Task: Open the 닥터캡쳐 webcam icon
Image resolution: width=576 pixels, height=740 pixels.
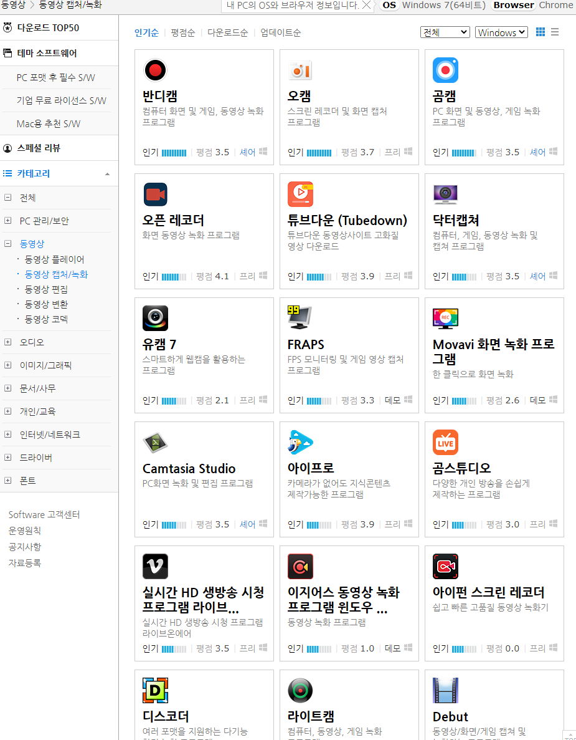Action: point(445,195)
